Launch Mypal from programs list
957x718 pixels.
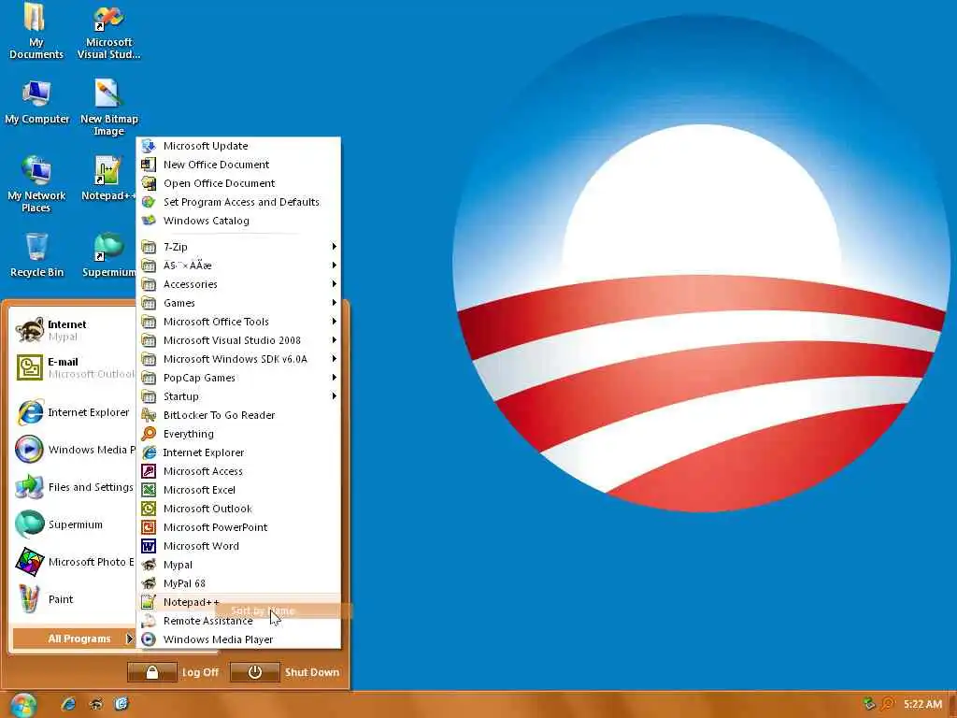point(238,565)
